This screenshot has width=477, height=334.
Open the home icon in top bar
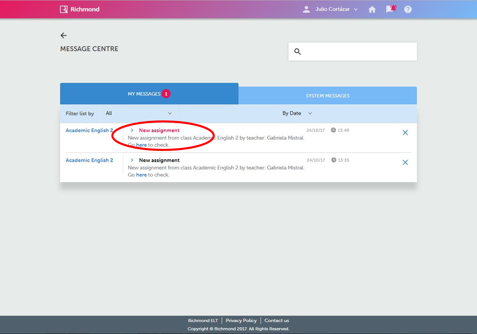pyautogui.click(x=372, y=9)
